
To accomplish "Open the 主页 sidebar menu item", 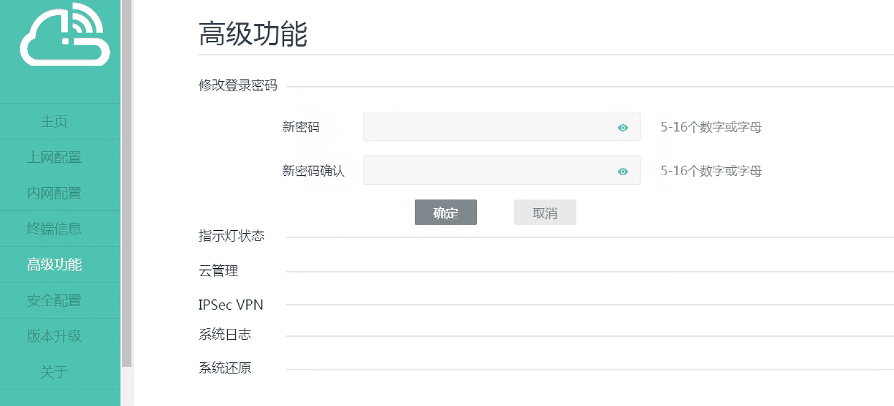I will point(54,121).
